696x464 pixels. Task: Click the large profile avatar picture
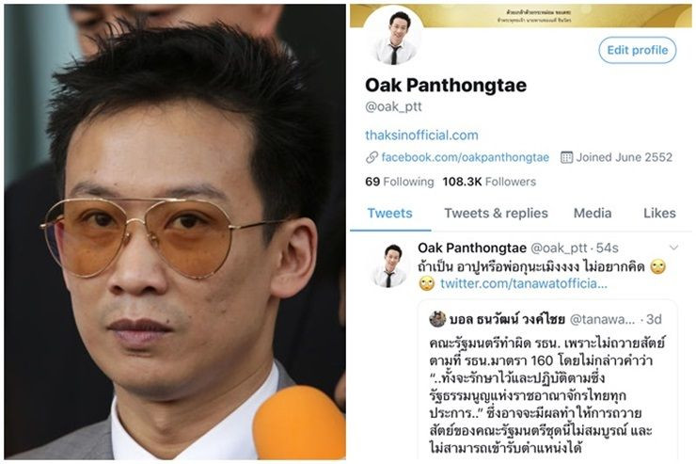[x=394, y=37]
